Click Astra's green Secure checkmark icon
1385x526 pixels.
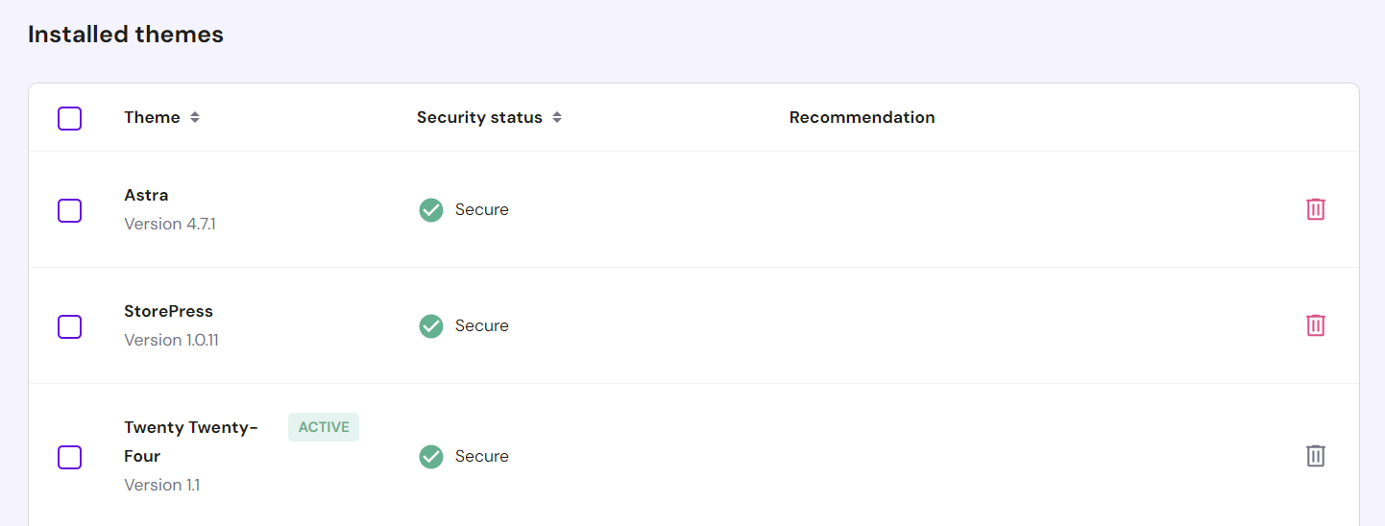click(x=431, y=210)
